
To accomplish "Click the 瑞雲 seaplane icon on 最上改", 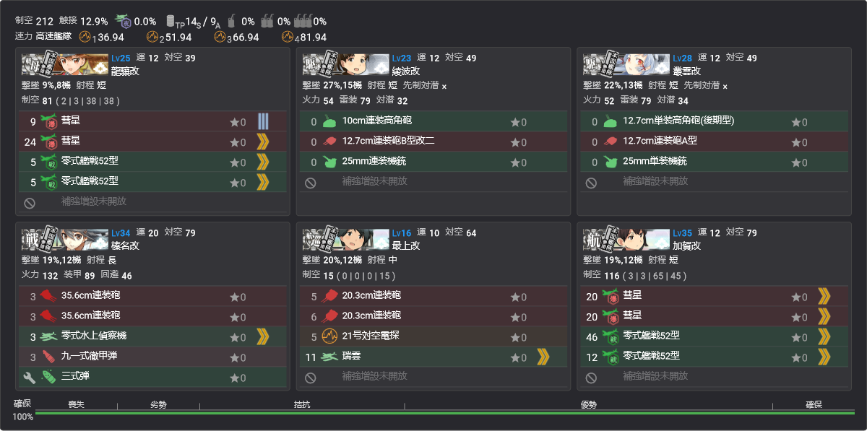I will (329, 356).
